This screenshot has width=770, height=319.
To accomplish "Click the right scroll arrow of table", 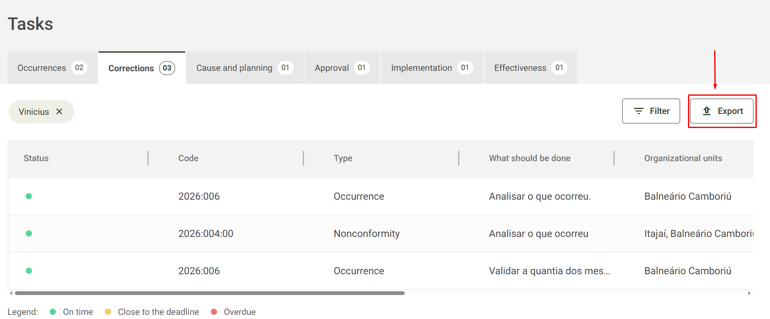I will [749, 293].
